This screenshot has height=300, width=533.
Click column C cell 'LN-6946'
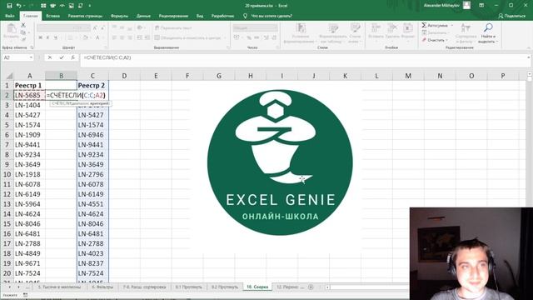point(92,135)
